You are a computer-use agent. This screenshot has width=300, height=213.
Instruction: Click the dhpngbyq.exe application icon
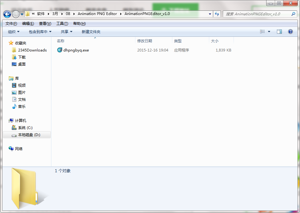(x=60, y=50)
